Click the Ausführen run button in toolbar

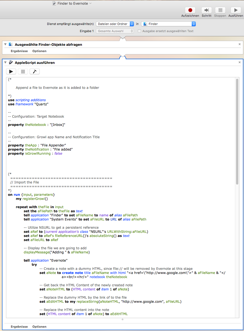236,10
